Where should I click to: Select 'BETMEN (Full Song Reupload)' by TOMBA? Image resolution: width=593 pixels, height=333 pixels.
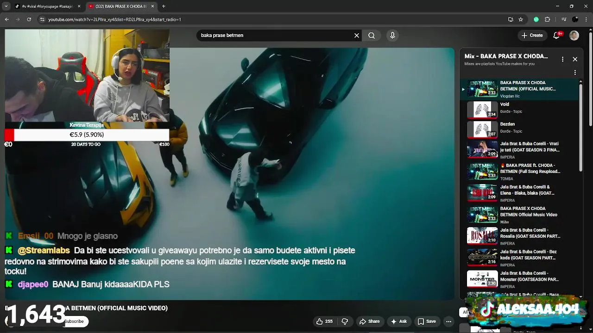pyautogui.click(x=520, y=172)
